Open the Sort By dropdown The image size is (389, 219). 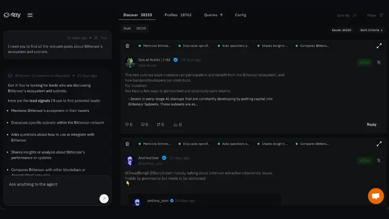(347, 16)
